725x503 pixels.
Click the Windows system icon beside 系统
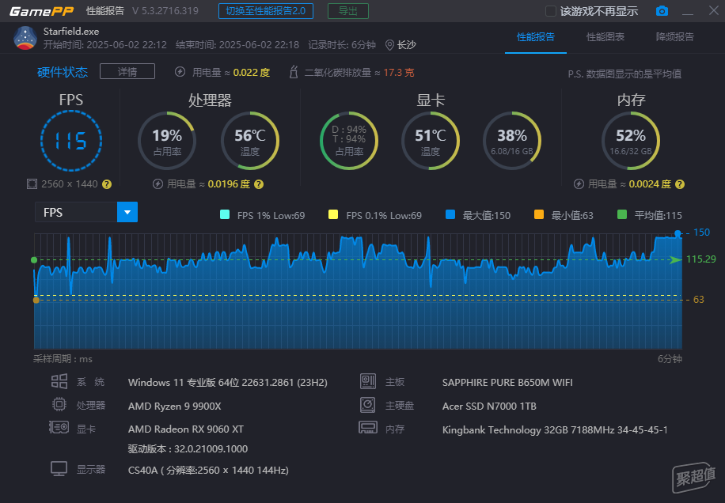pos(59,381)
